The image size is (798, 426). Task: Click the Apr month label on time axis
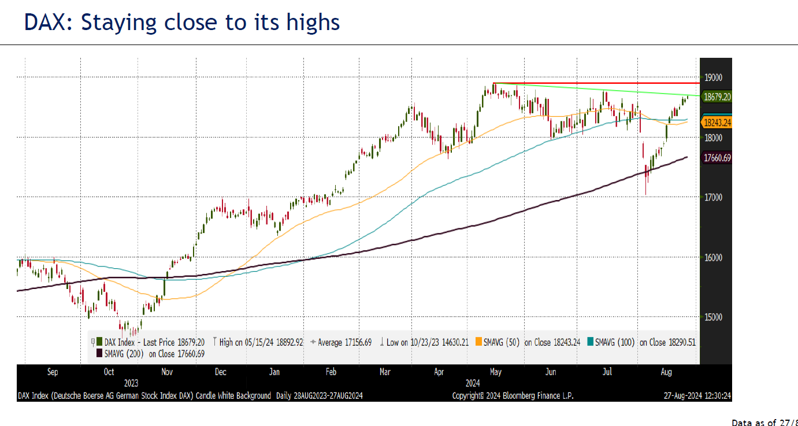(x=440, y=372)
